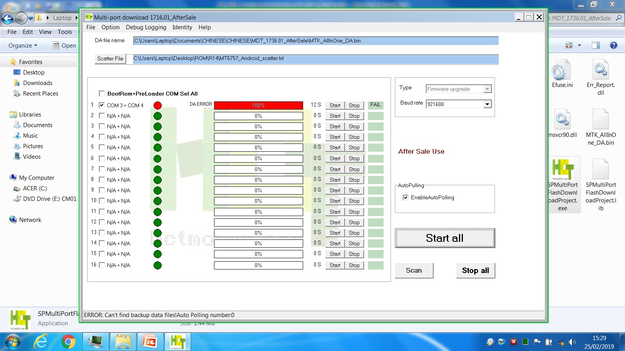Screen dimensions: 625x351
Task: Click the green status indicator on port row 16
Action: [157, 265]
